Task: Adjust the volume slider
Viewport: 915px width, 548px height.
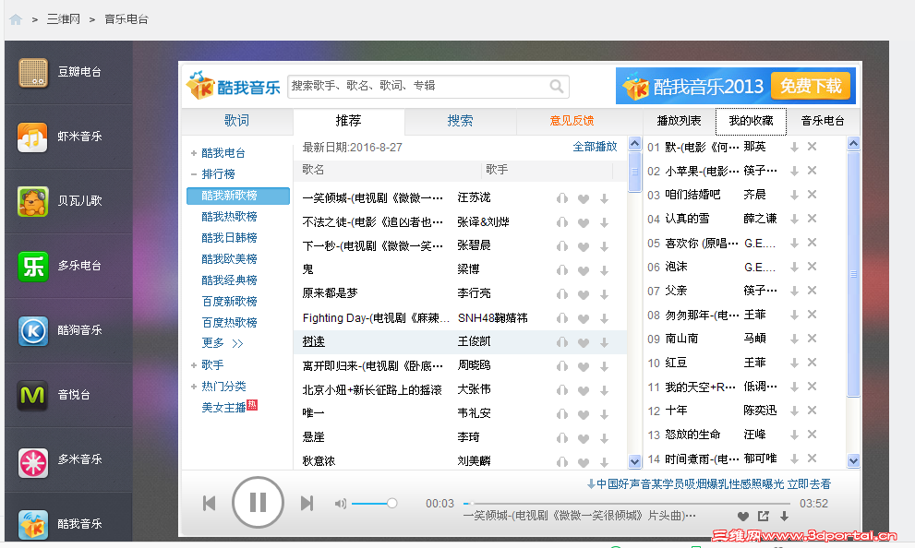Action: (x=375, y=503)
